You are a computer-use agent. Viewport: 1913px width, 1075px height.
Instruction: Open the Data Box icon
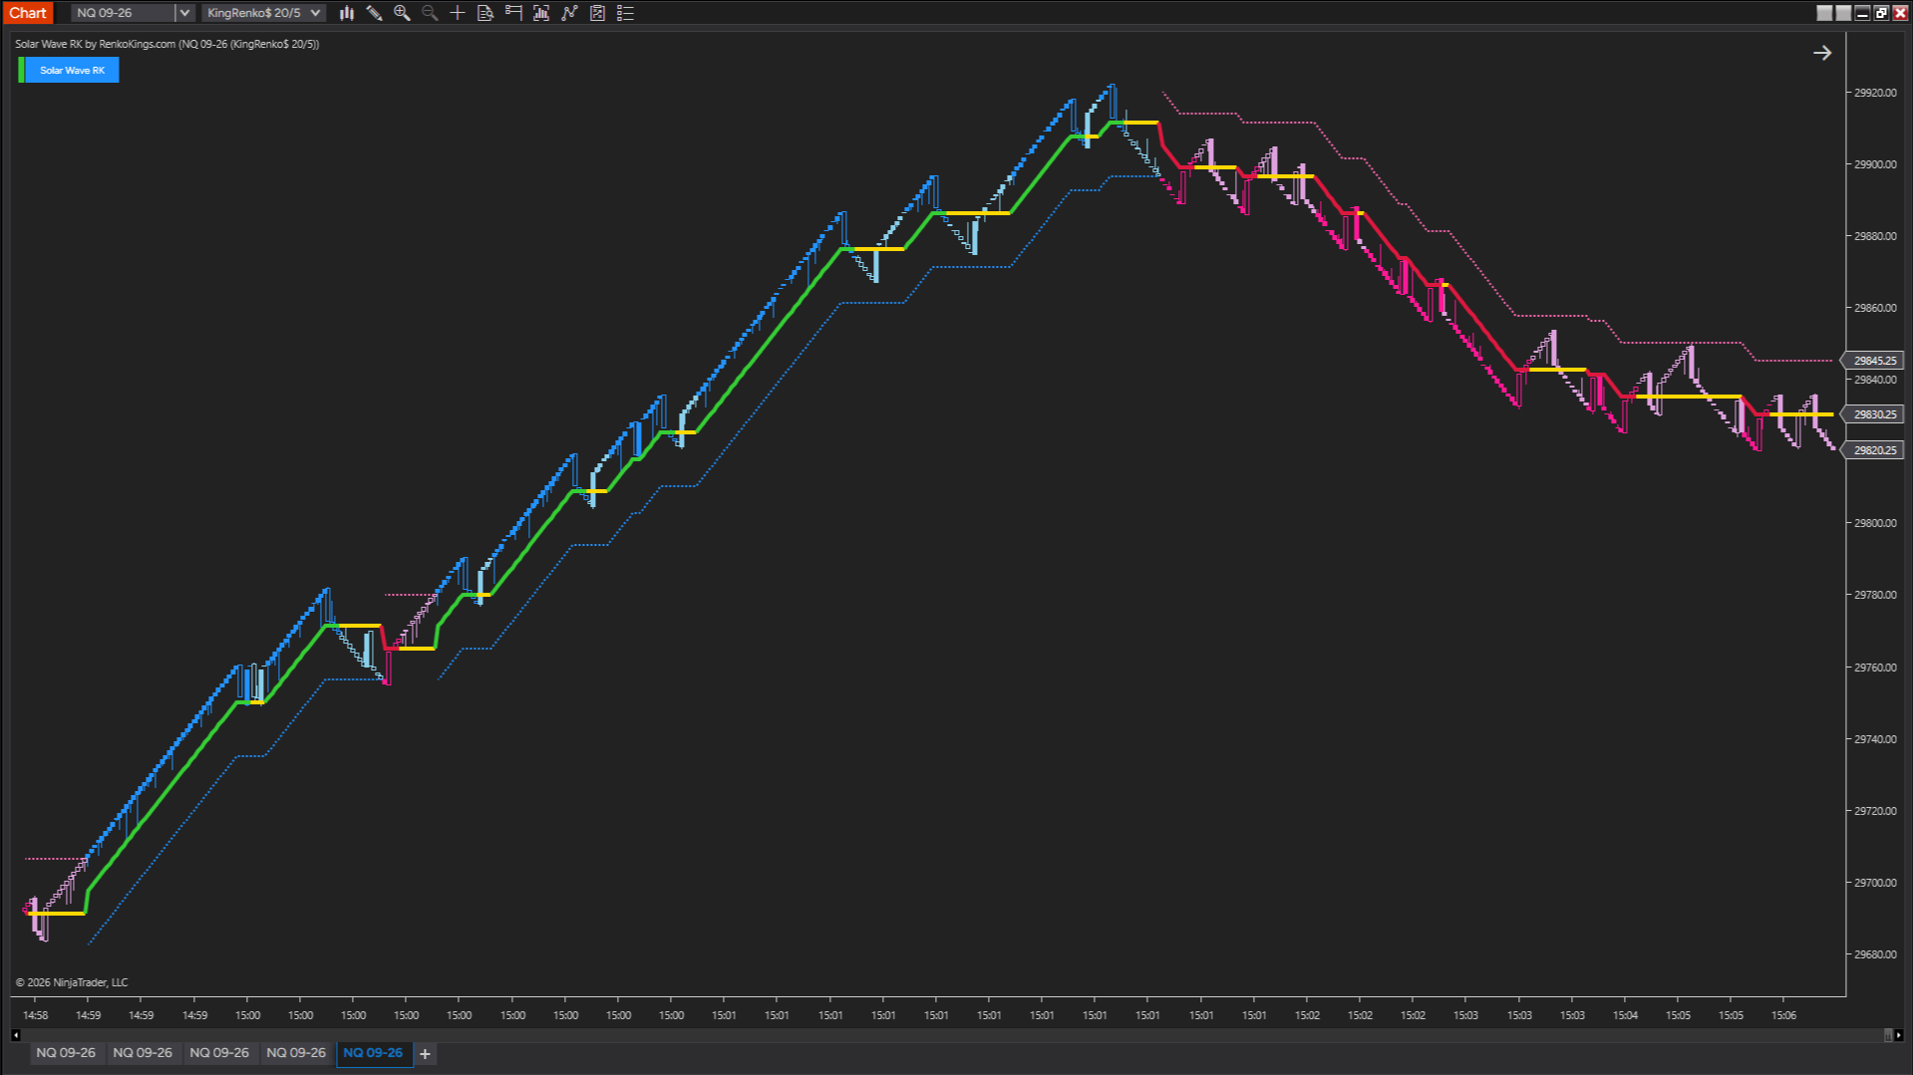tap(485, 13)
